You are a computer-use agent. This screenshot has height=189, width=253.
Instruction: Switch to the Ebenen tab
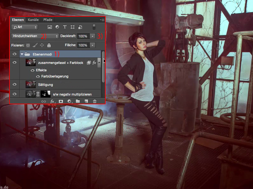[18, 20]
